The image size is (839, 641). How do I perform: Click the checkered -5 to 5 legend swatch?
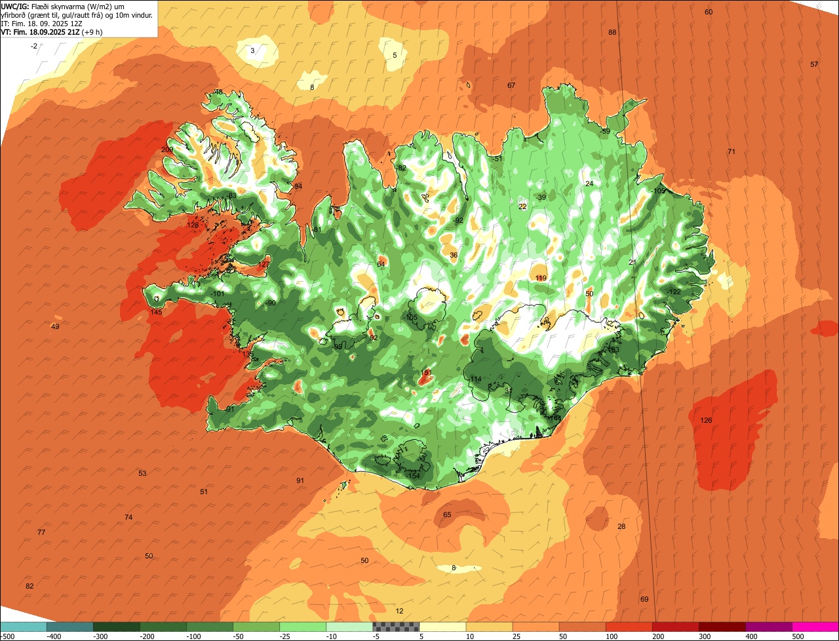coord(396,627)
